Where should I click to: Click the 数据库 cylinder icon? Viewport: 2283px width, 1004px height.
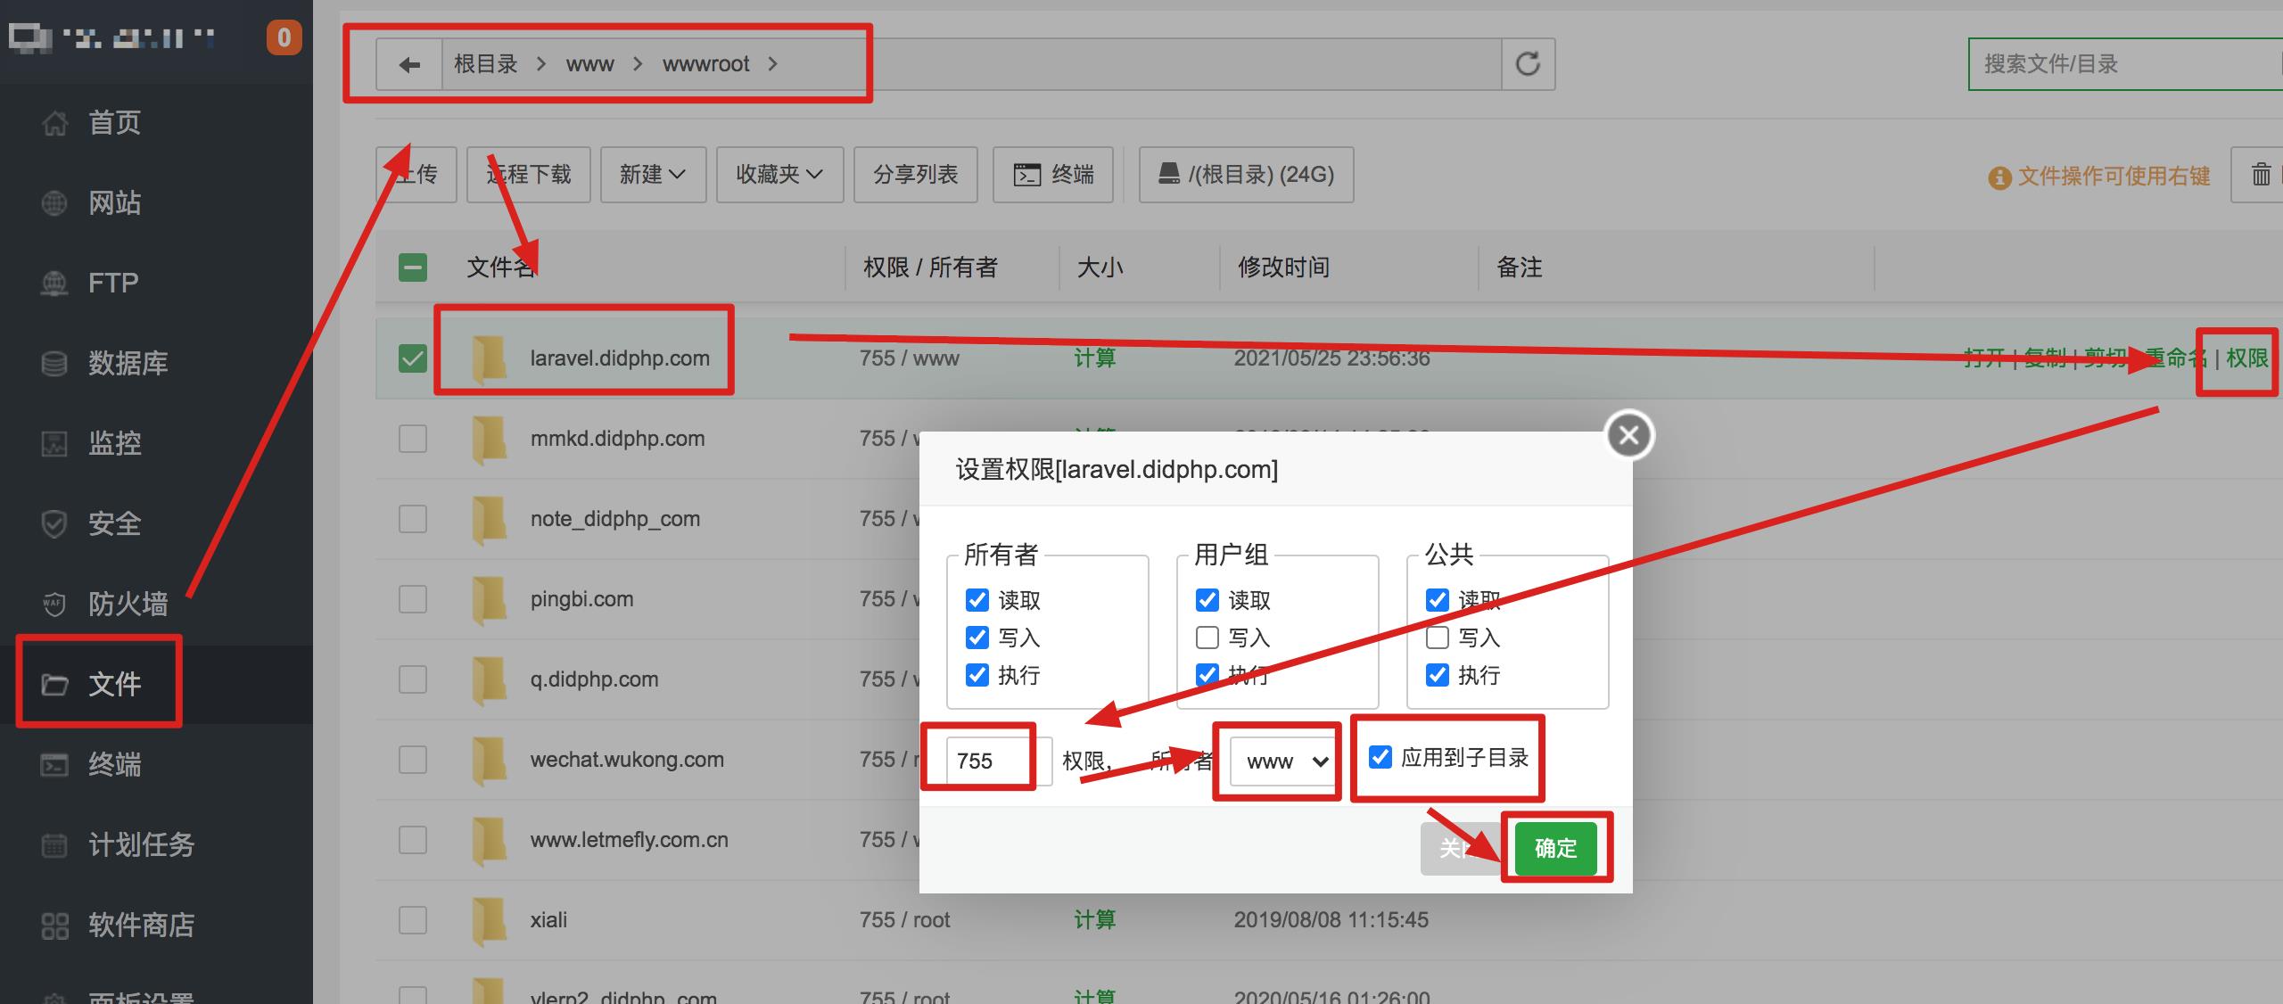[54, 364]
